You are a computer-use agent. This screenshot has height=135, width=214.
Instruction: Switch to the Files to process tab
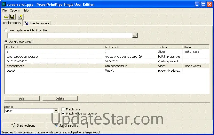pos(37,23)
